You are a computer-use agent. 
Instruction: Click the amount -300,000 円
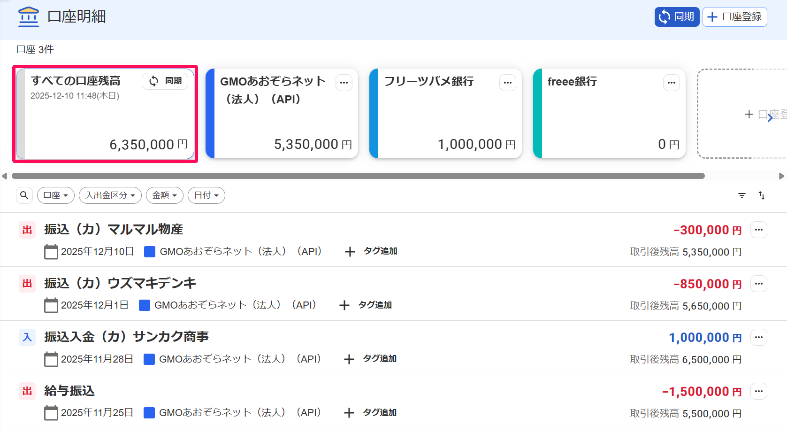[707, 230]
